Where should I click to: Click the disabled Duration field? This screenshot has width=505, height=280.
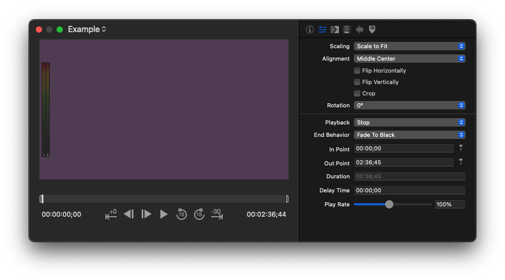pyautogui.click(x=410, y=176)
